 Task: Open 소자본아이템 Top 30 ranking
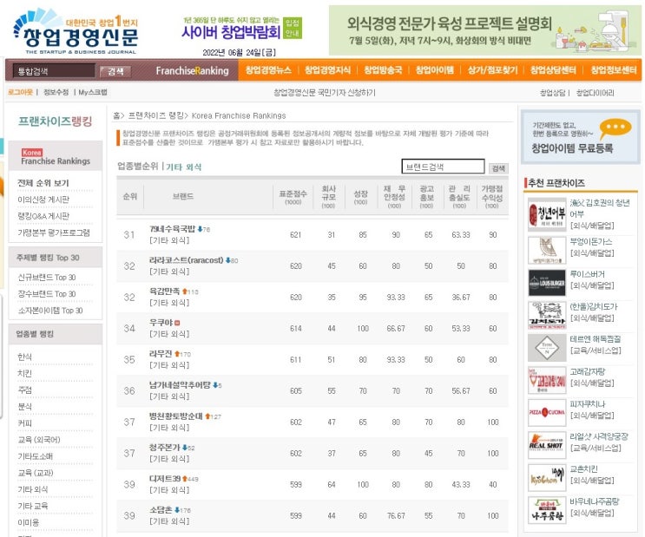tap(50, 311)
